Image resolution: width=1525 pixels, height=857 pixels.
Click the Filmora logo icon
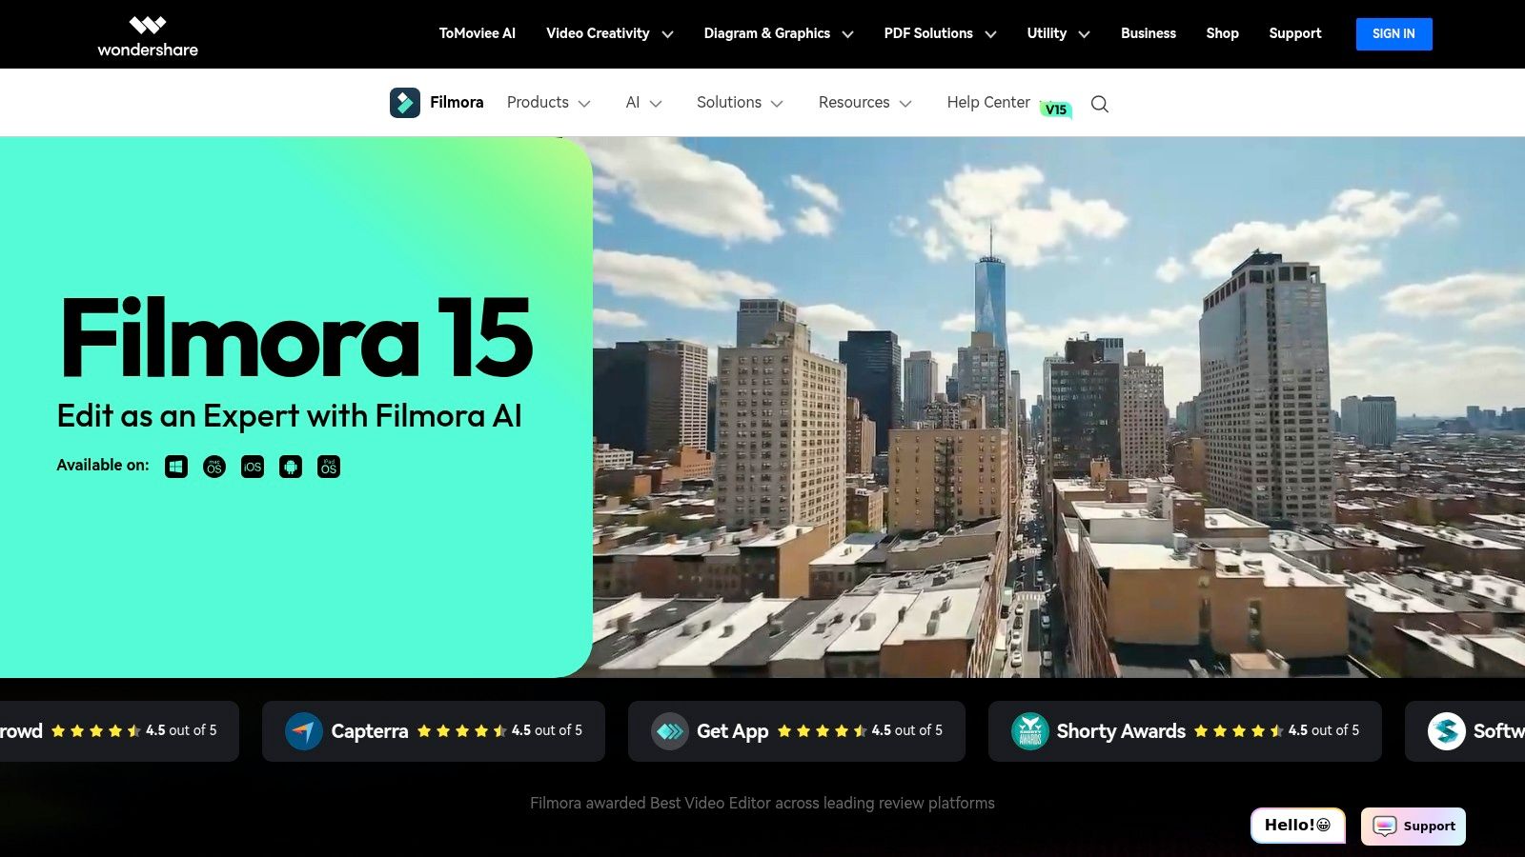pos(406,102)
